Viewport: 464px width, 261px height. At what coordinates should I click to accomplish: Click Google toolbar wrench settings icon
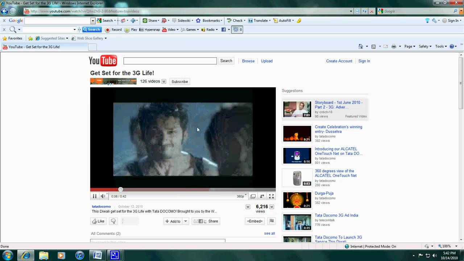(x=434, y=21)
